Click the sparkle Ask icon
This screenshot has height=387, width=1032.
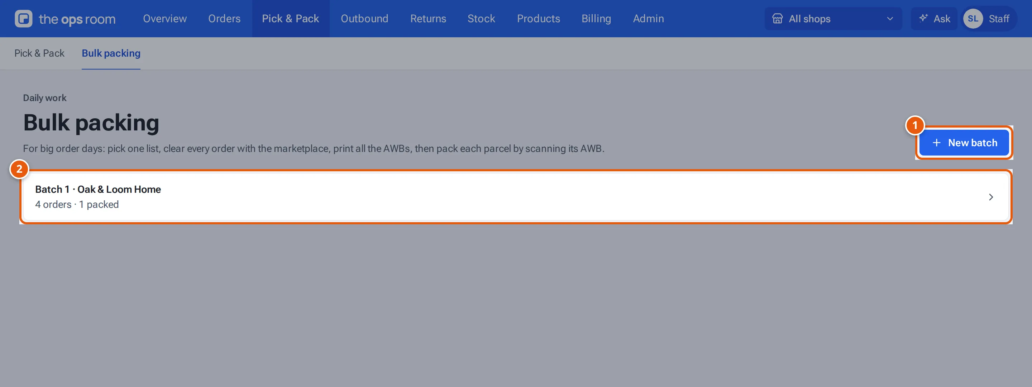click(923, 18)
